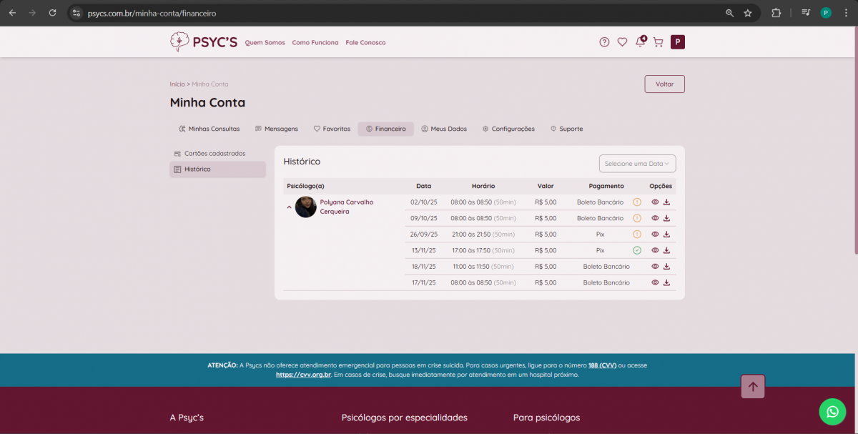Click the Voltar button
The height and width of the screenshot is (434, 858).
(x=664, y=84)
